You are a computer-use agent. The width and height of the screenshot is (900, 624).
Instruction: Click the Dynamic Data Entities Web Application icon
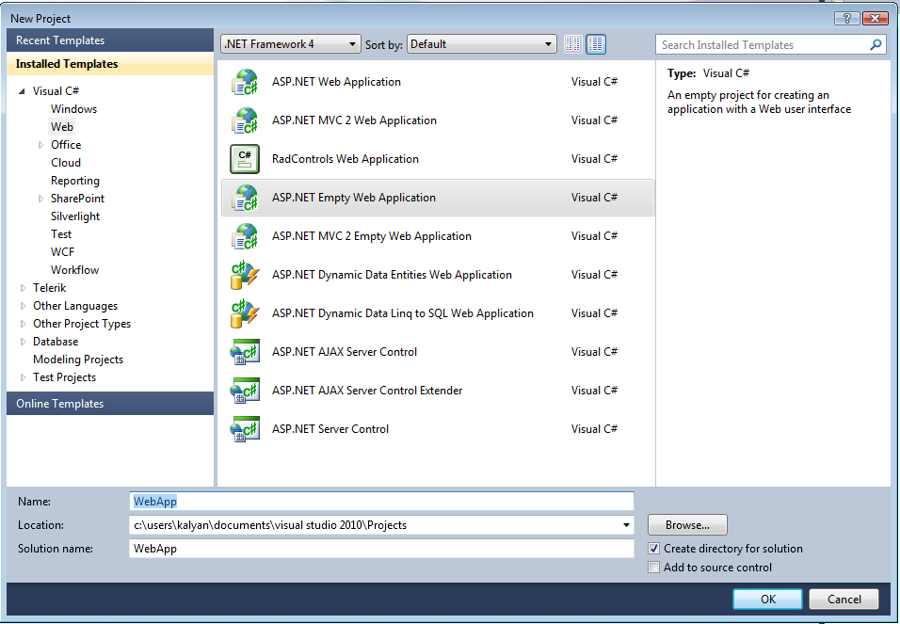245,275
